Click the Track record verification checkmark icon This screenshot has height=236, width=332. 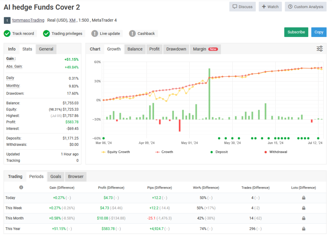[x=7, y=33]
